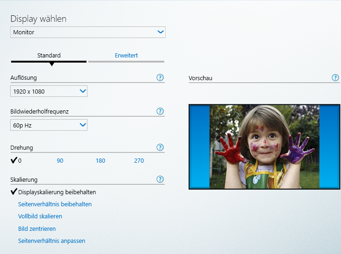Select Displayskalierung beibehalten option

[57, 192]
